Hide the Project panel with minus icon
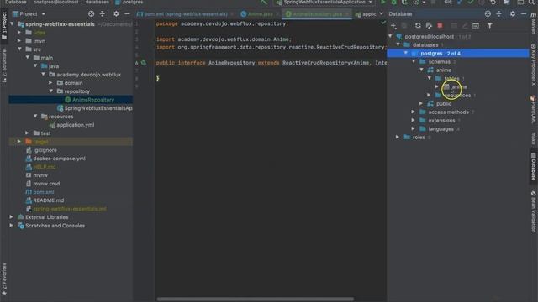Screen dimensions: 538x302 (127, 14)
